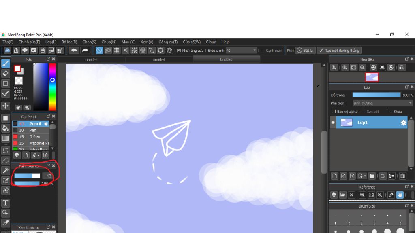Switch to the first Untitled tab

[x=91, y=60]
